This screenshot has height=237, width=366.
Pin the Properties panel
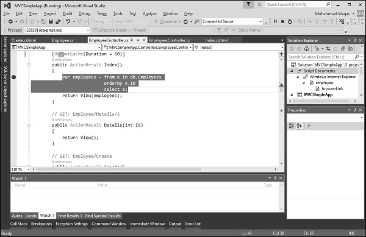click(355, 110)
